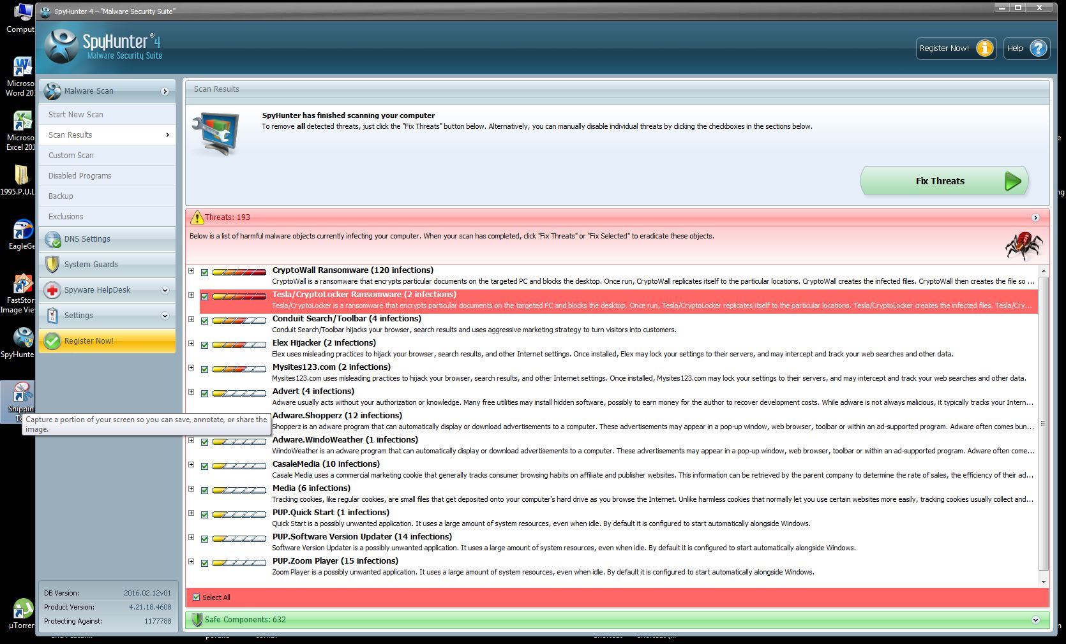This screenshot has height=644, width=1066.
Task: Open the Help button
Action: coord(1027,48)
